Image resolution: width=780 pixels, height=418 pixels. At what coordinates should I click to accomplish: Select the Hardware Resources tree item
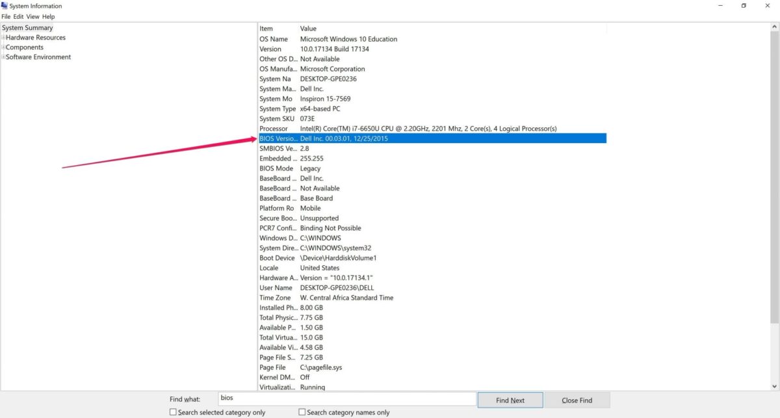coord(36,38)
